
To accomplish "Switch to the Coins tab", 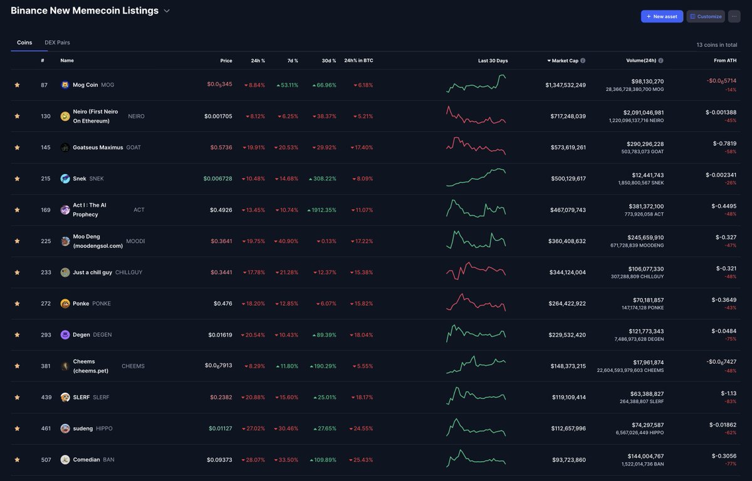I will (24, 43).
